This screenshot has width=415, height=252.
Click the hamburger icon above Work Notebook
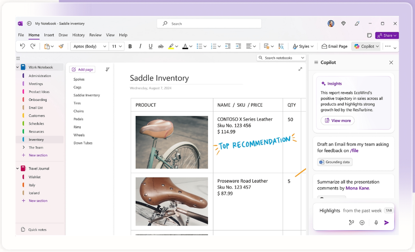pyautogui.click(x=18, y=58)
